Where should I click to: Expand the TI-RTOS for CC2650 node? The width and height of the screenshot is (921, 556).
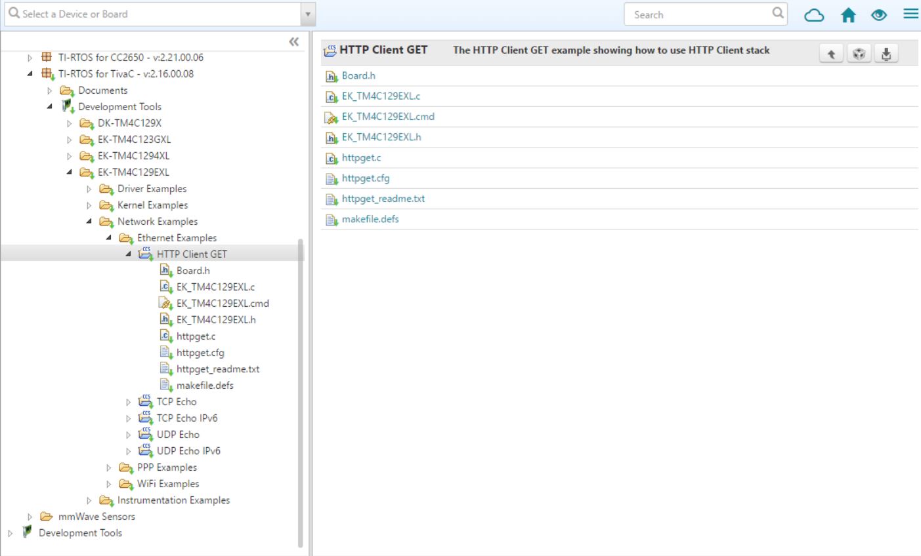coord(30,58)
